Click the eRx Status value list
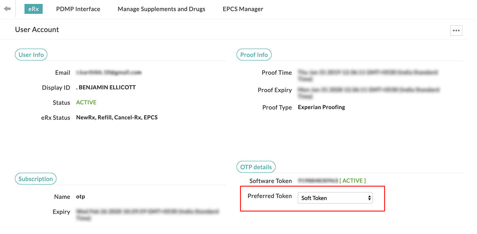The image size is (477, 234). (117, 117)
